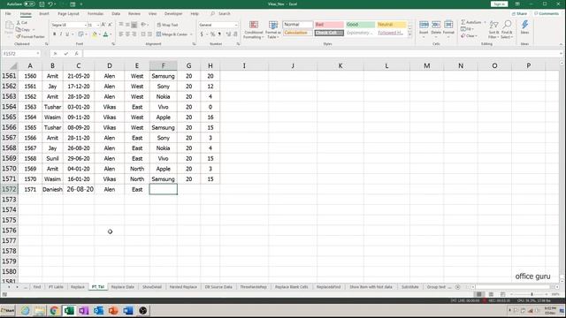The width and height of the screenshot is (566, 318).
Task: Click the Comments button
Action: [x=547, y=14]
